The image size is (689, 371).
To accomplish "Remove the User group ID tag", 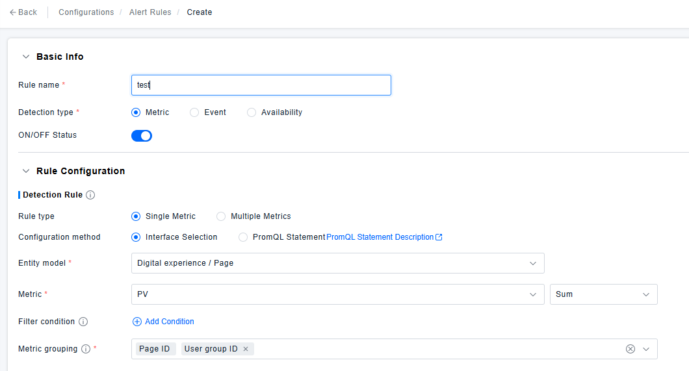I will 246,349.
